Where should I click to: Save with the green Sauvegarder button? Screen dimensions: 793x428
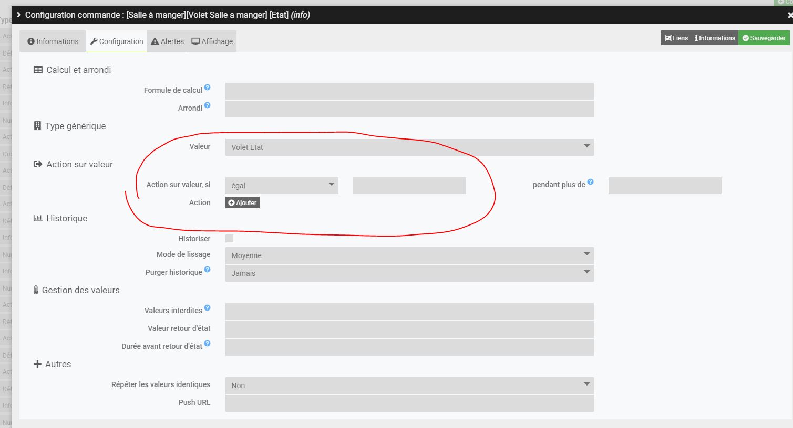pos(764,38)
